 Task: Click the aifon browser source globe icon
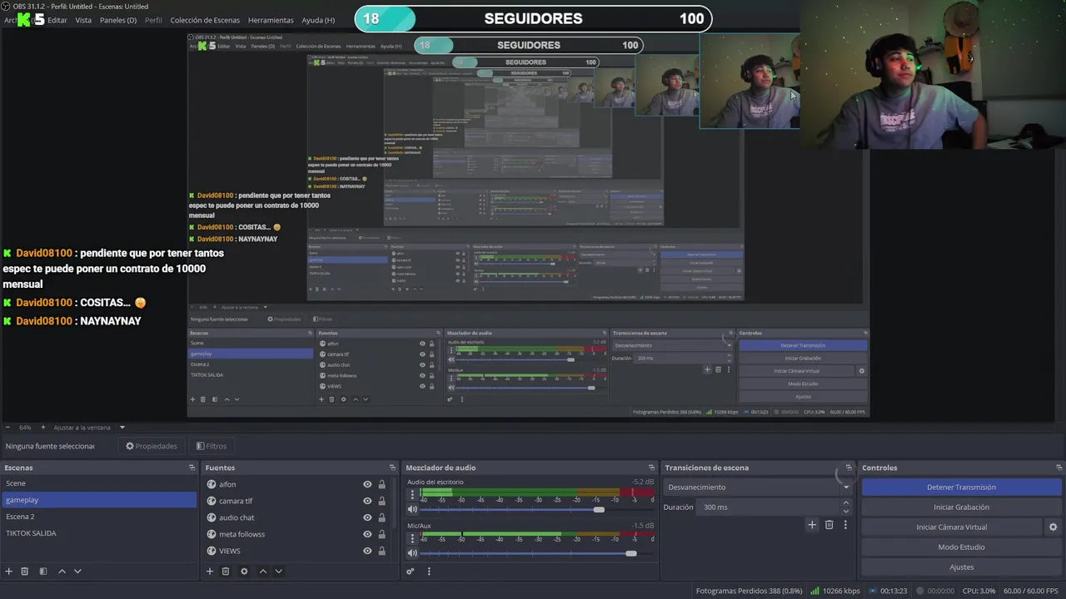[212, 484]
